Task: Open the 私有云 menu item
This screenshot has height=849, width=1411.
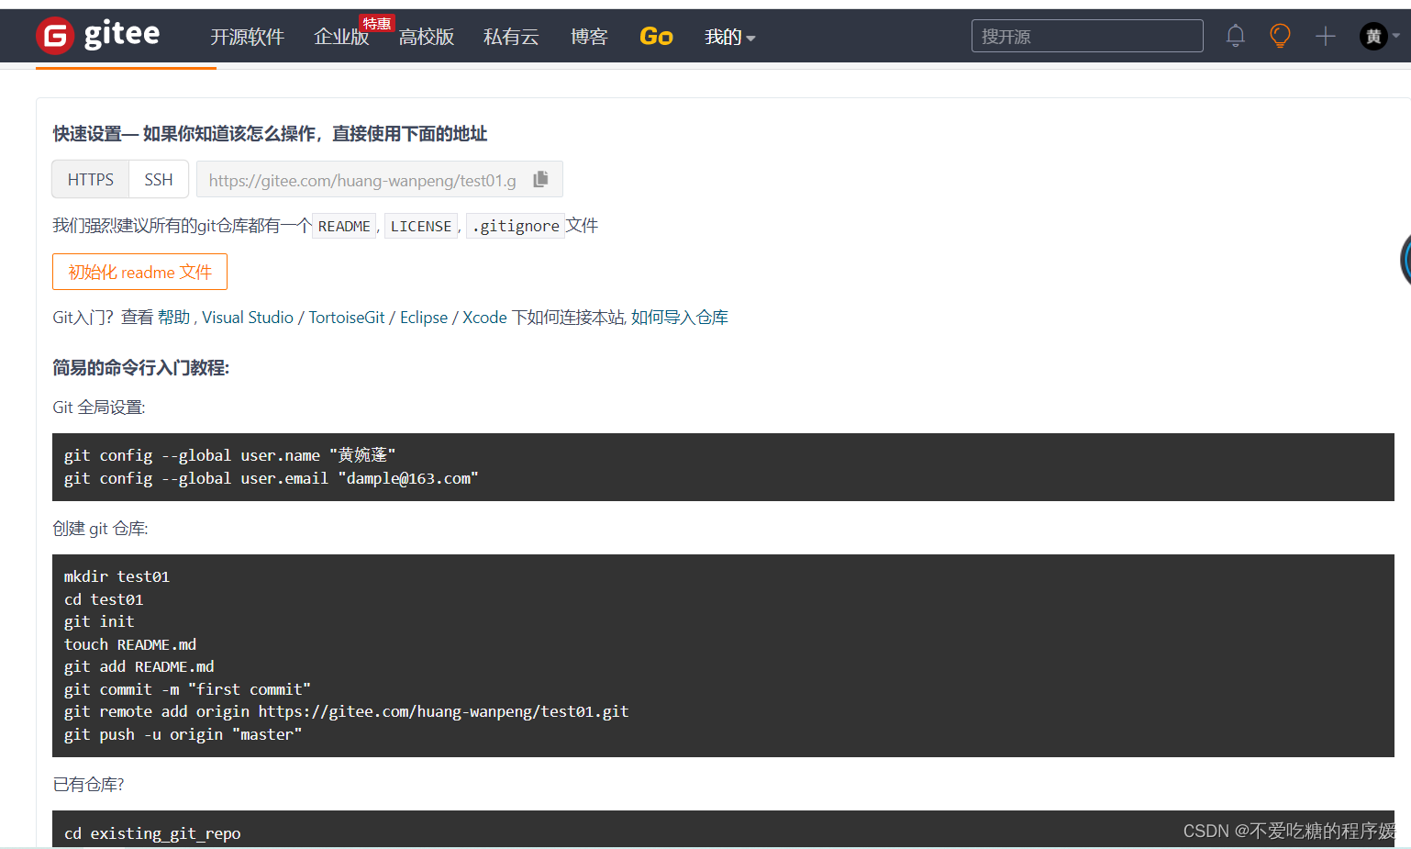Action: 511,37
